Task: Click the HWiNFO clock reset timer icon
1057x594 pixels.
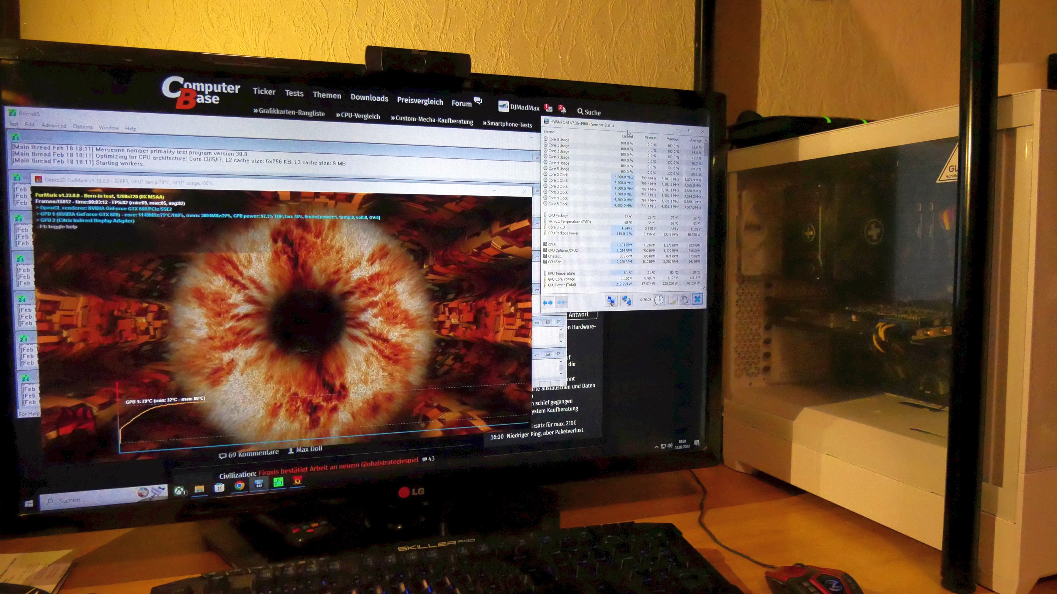Action: point(659,300)
